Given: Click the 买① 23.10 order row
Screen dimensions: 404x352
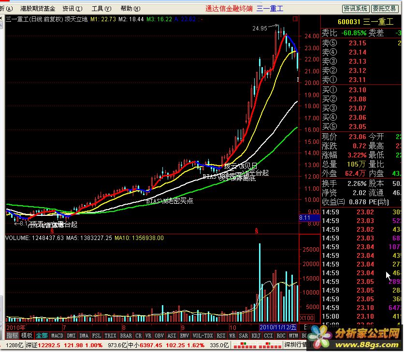Looking at the screenshot, I should [361, 90].
